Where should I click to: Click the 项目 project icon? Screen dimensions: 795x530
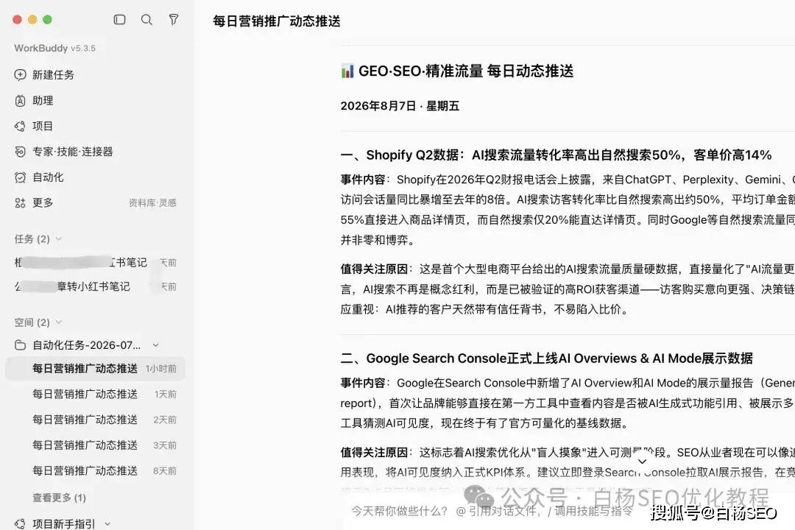pyautogui.click(x=21, y=126)
